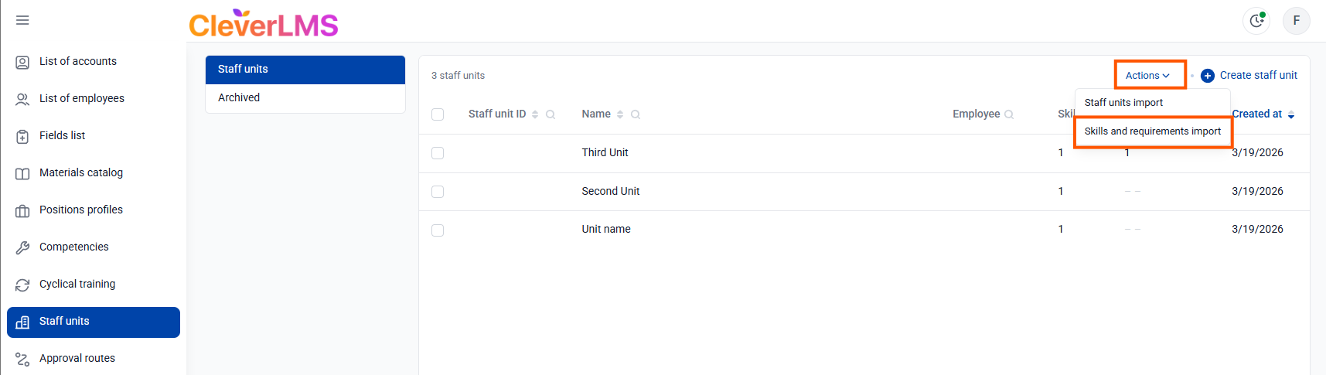Sort by Created at column arrow

coord(1291,114)
